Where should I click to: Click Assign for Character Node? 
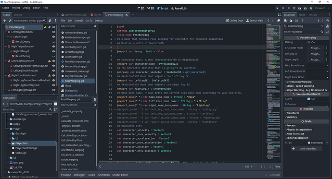pyautogui.click(x=315, y=48)
